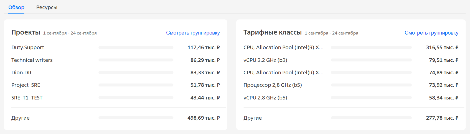Select Другие row in Тарифные классы card
470x134 pixels.
coord(351,118)
